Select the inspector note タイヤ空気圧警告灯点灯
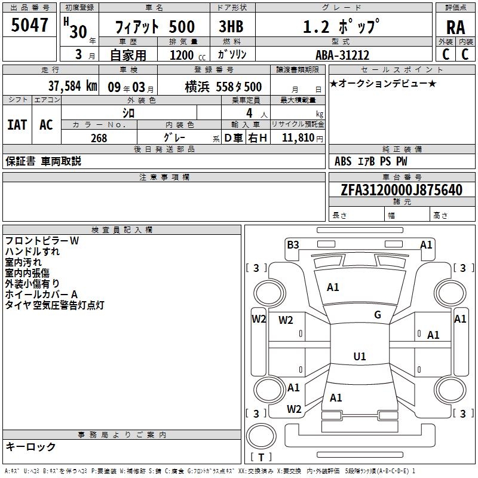This screenshot has height=478, width=478. pyautogui.click(x=54, y=305)
